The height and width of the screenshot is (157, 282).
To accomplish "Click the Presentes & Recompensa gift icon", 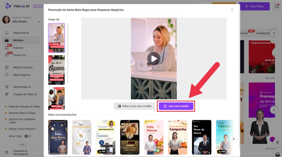I will [x=7, y=152].
